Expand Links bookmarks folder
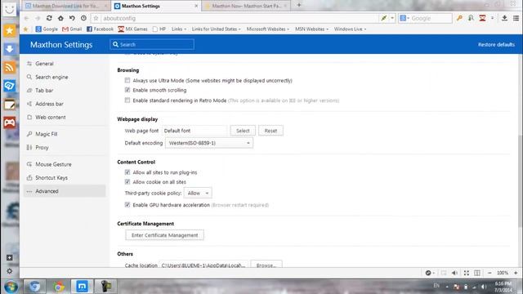Image resolution: width=523 pixels, height=294 pixels. click(x=179, y=29)
